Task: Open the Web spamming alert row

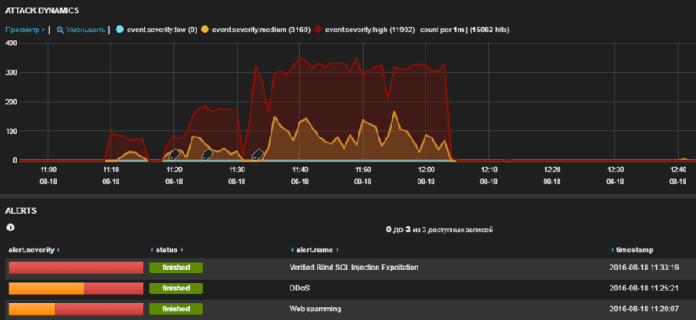Action: (315, 309)
